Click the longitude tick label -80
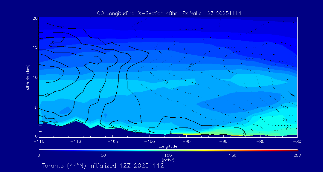 (297, 142)
